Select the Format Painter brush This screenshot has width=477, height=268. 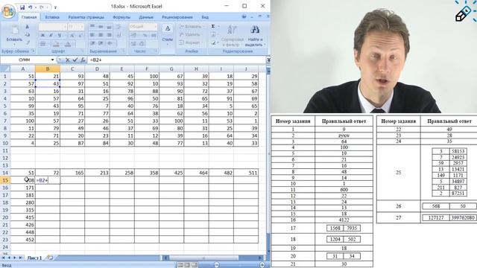(28, 42)
